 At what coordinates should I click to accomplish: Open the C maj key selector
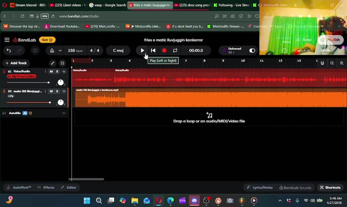tap(118, 51)
